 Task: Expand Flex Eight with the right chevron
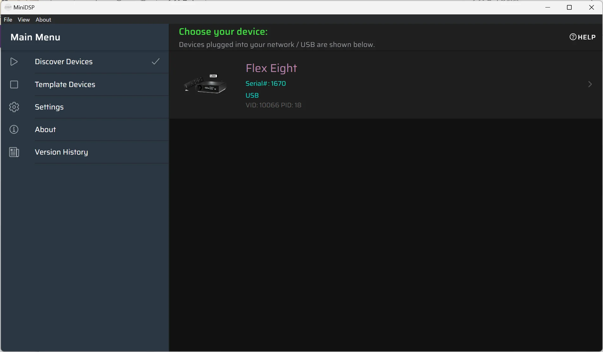590,84
